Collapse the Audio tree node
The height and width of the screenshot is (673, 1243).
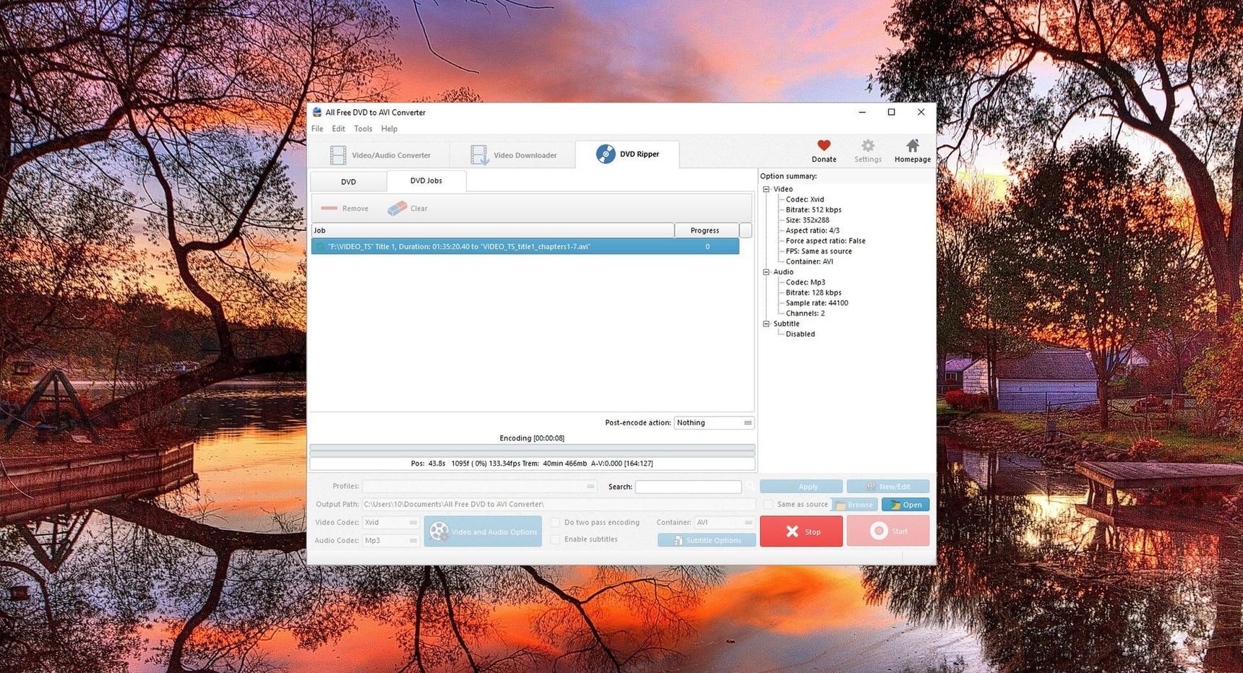click(x=767, y=272)
